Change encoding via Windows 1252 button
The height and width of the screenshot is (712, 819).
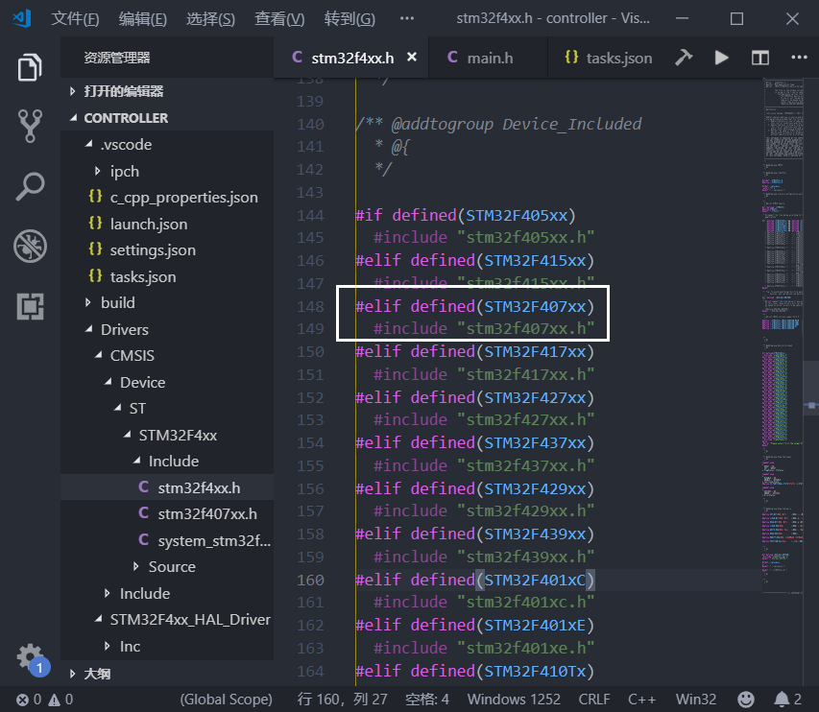coord(515,700)
